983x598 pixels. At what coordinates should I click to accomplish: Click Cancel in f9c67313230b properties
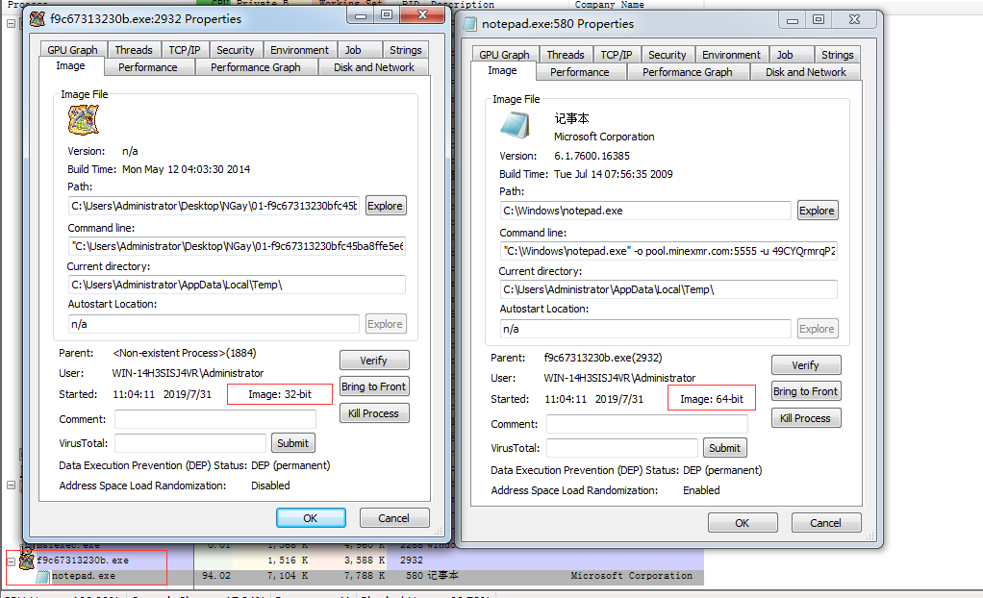pos(394,518)
